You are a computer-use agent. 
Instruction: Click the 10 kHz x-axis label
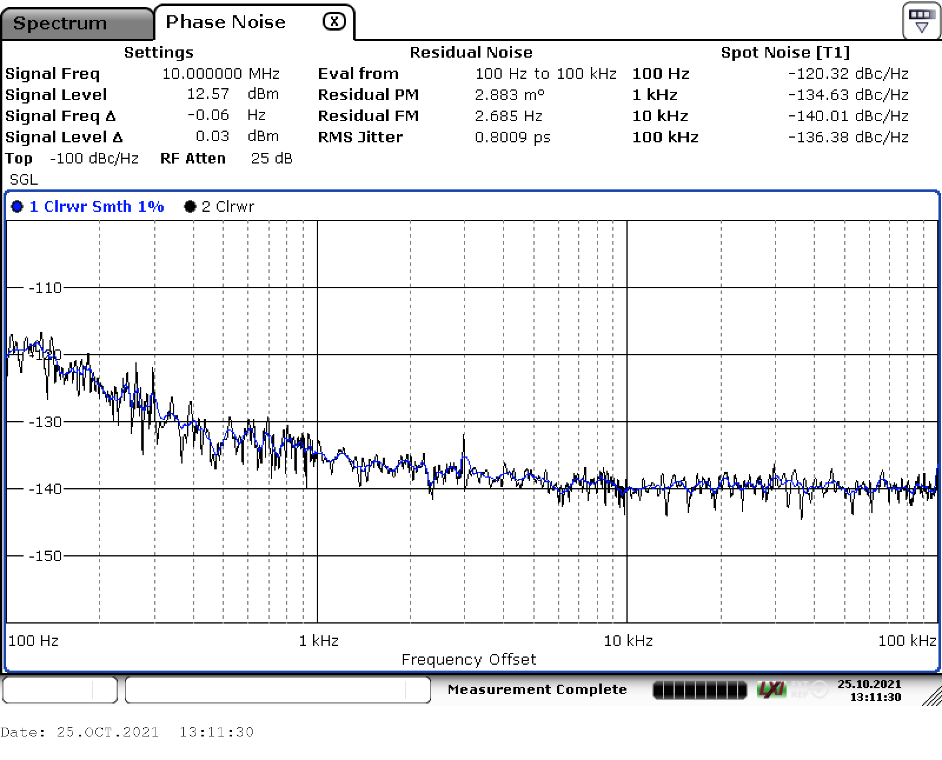(628, 641)
